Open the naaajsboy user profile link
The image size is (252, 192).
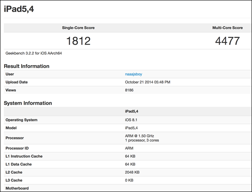[x=134, y=74]
